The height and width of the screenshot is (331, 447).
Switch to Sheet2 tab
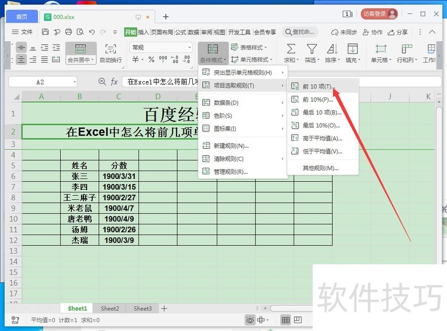110,309
